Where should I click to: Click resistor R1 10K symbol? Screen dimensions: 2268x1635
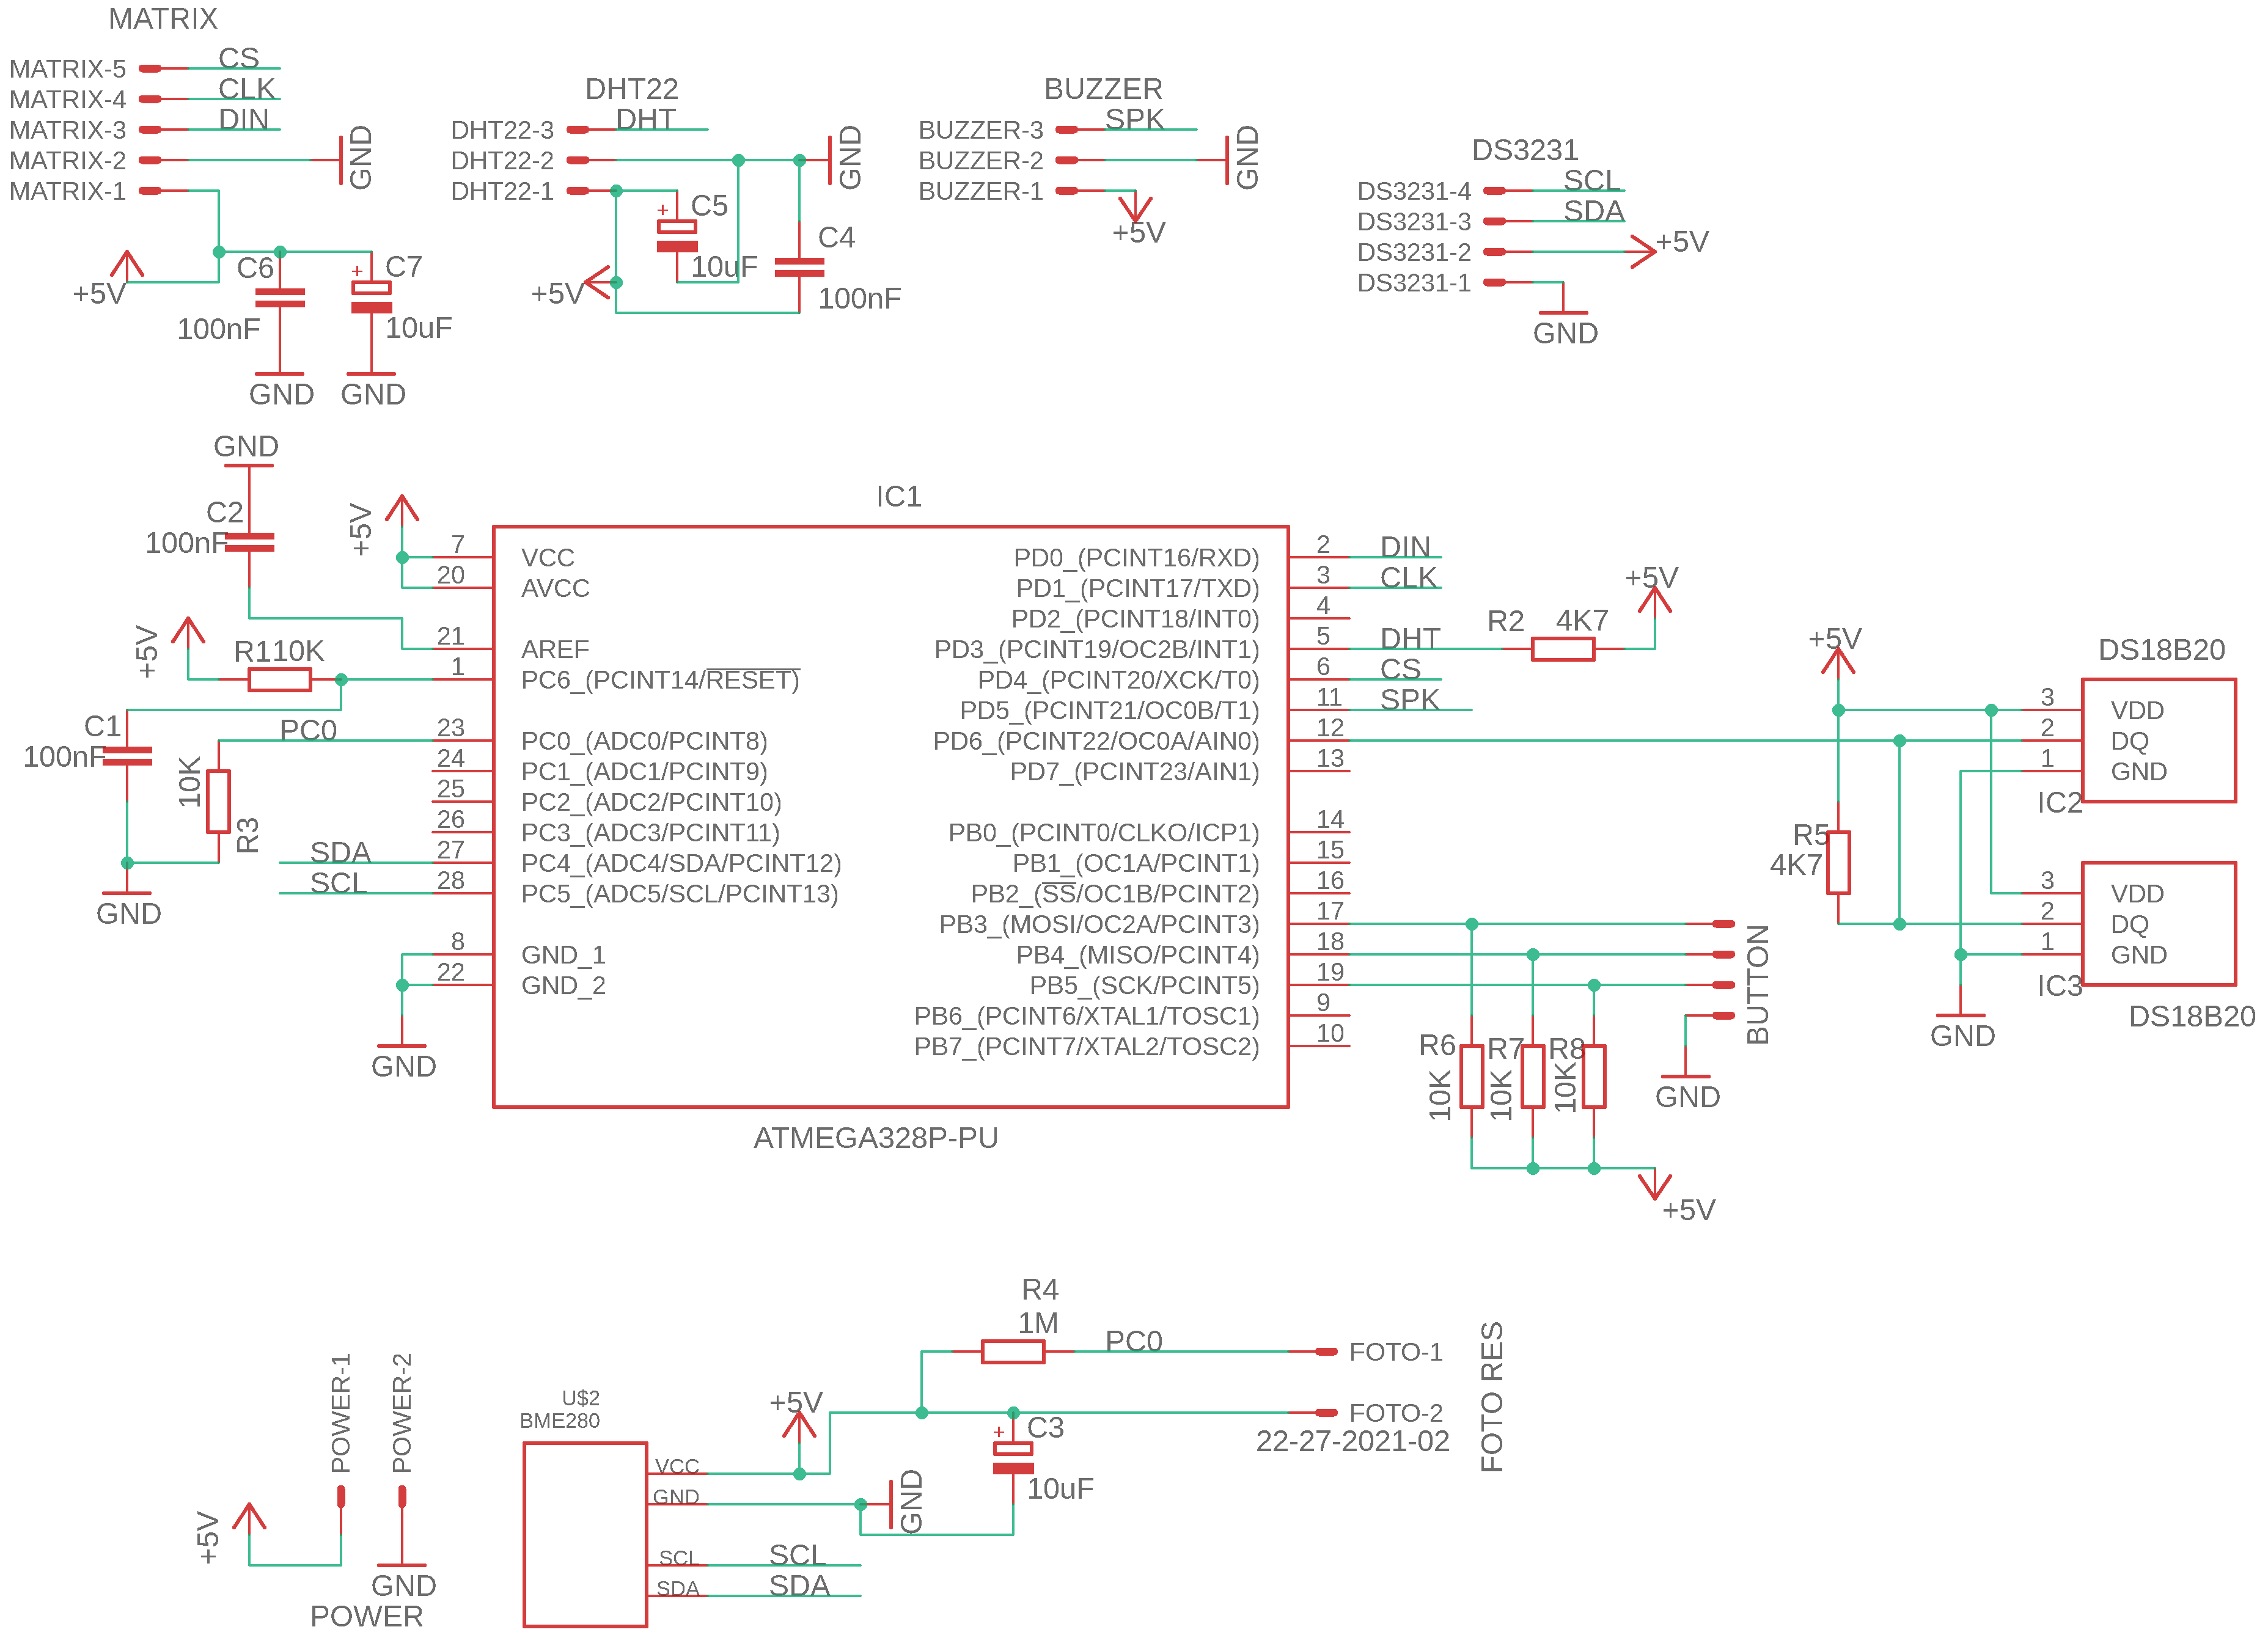pos(279,680)
